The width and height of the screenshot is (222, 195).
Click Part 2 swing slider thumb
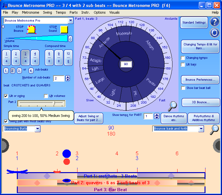click(54, 103)
